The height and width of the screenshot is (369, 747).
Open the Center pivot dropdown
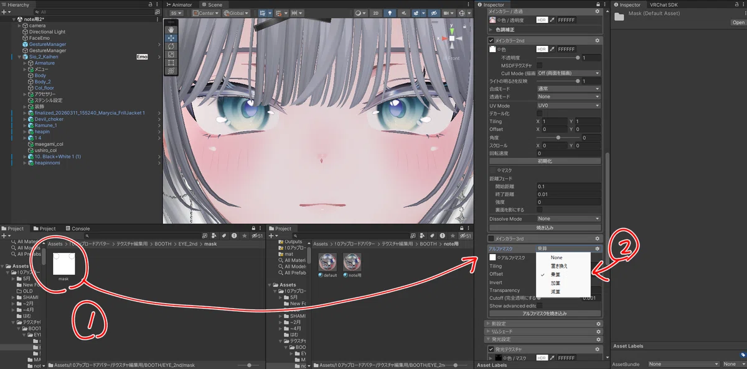[206, 12]
